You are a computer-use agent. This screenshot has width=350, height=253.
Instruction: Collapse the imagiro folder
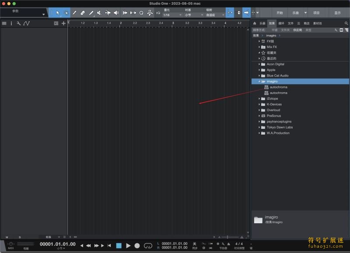[x=259, y=81]
